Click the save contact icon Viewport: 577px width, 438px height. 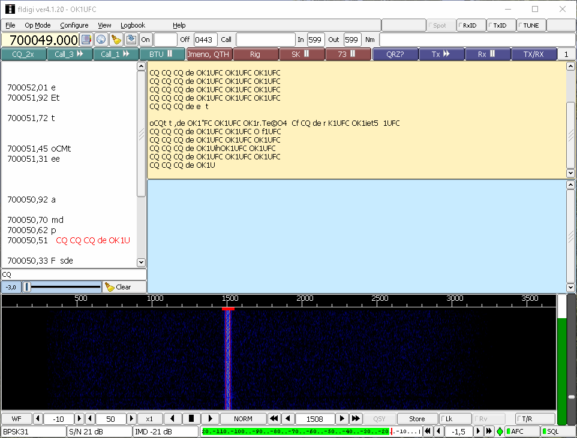tap(131, 40)
